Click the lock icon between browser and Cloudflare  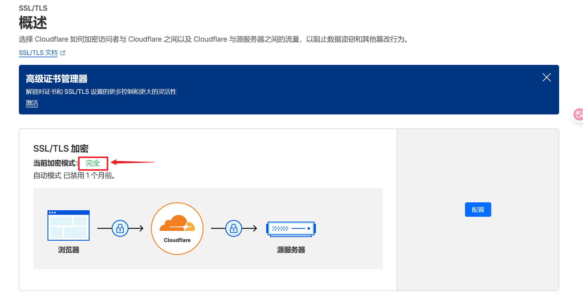click(120, 228)
